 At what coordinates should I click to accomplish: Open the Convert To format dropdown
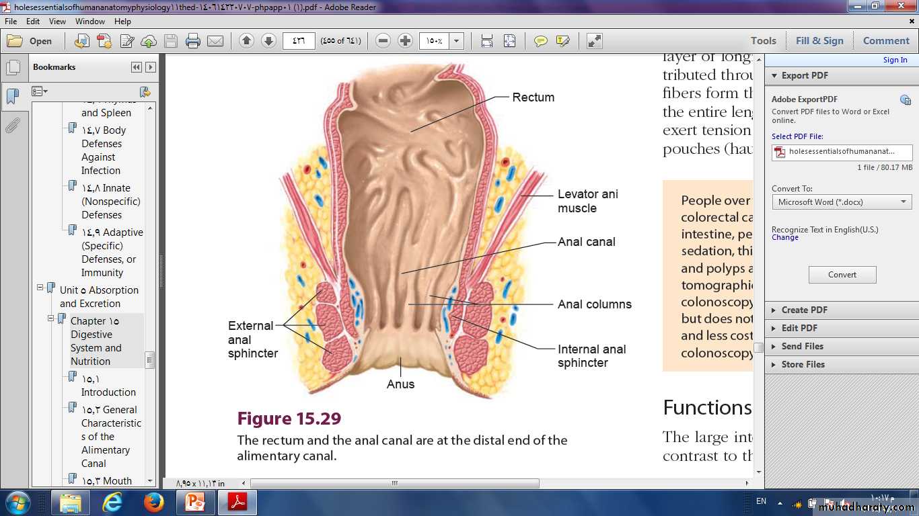click(842, 202)
